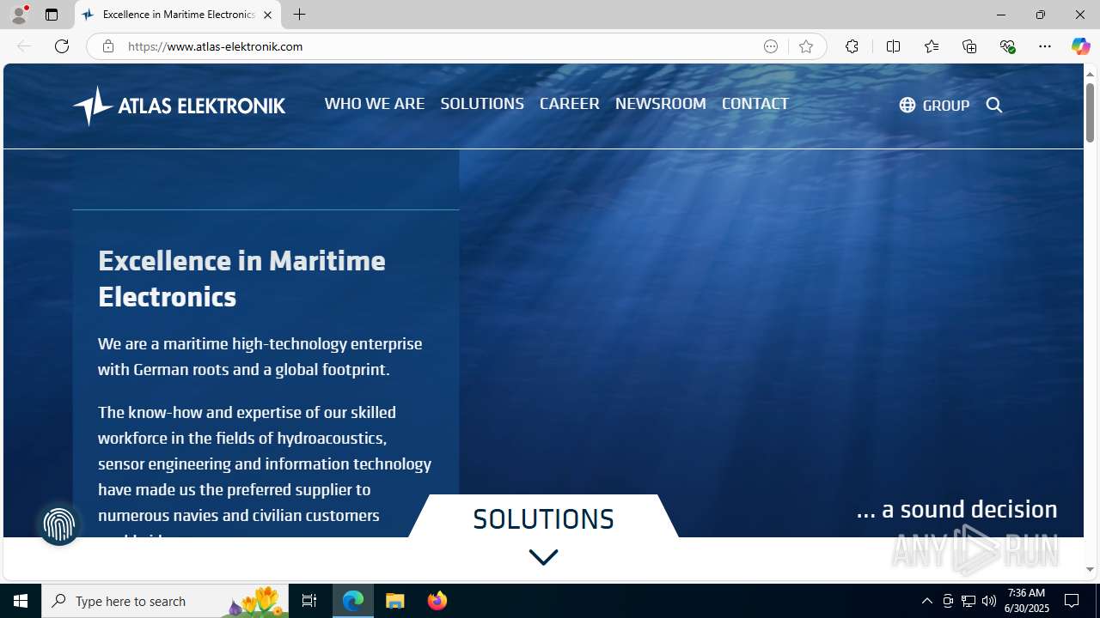Screen dimensions: 1100x618
Task: Click the '... a sound decision' tagline
Action: 956,509
